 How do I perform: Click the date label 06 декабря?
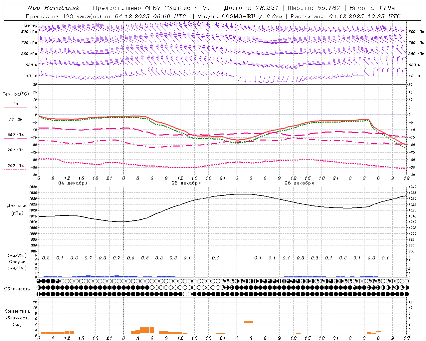click(x=299, y=183)
